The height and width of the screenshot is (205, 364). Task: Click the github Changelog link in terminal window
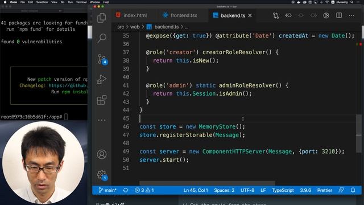click(68, 85)
